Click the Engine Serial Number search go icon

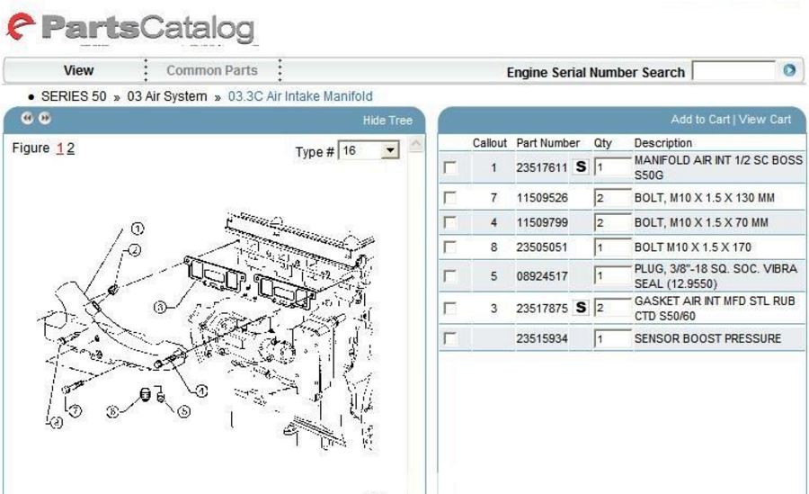(789, 70)
